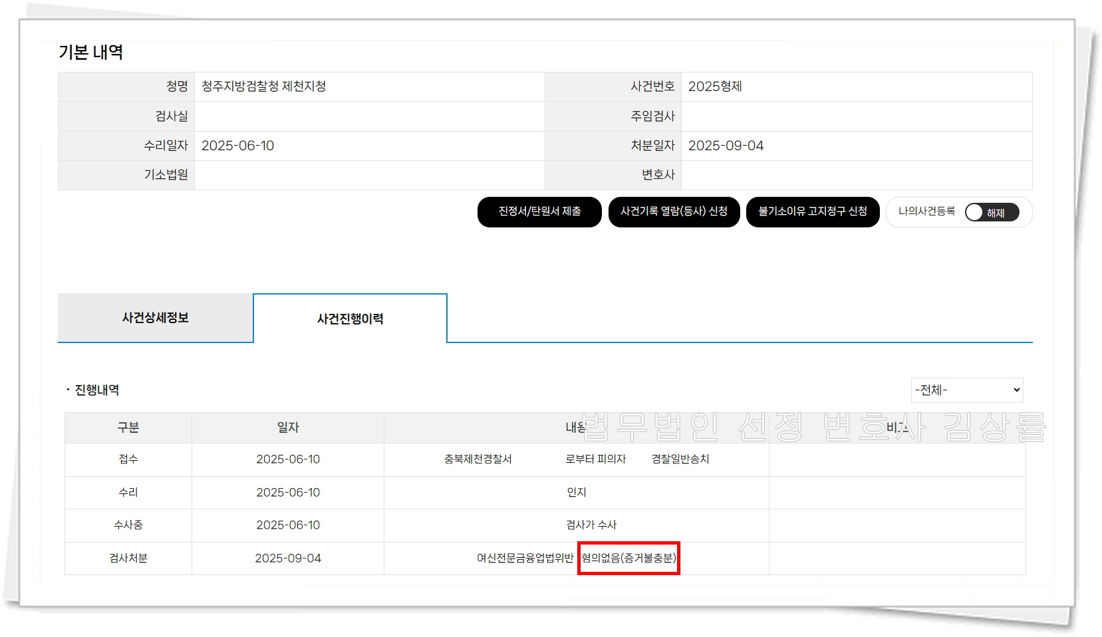Click the 진정서/탄원서 제출 button

click(x=539, y=212)
